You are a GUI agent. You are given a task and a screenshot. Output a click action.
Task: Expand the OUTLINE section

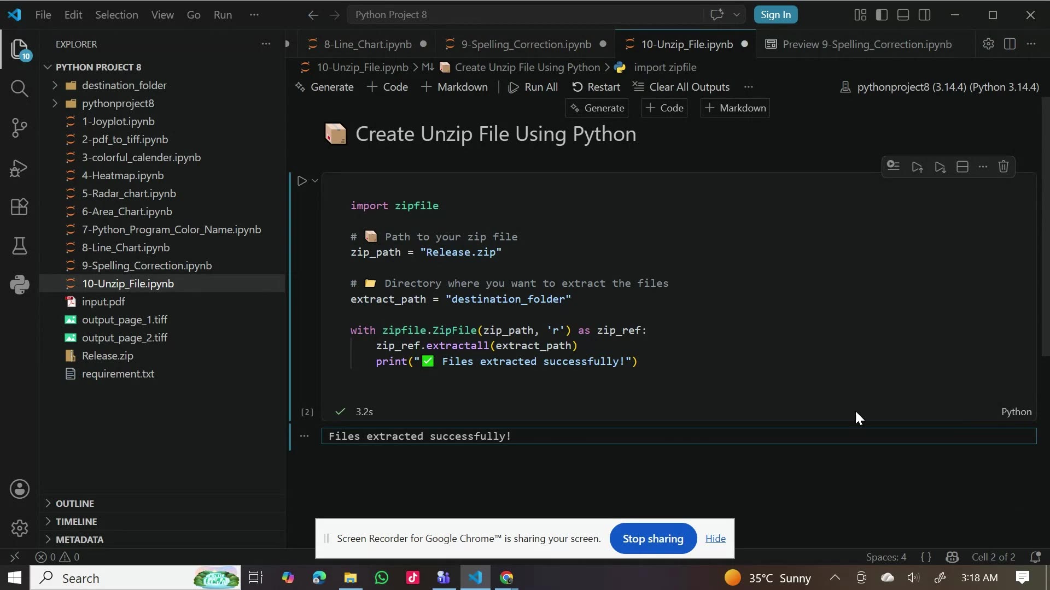48,503
